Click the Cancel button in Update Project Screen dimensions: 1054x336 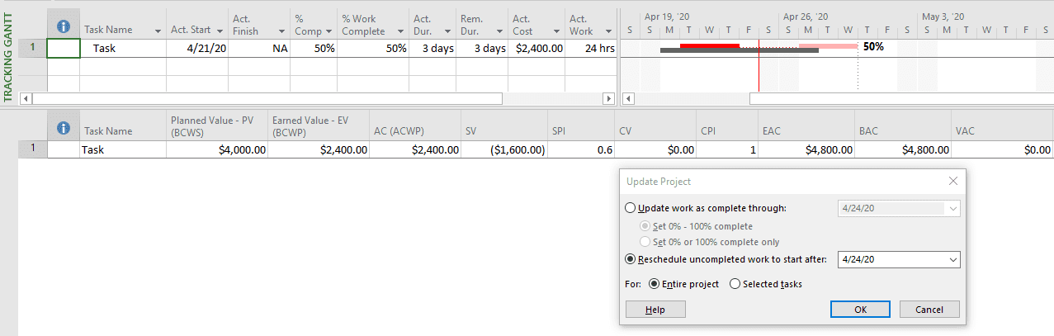[x=929, y=310]
